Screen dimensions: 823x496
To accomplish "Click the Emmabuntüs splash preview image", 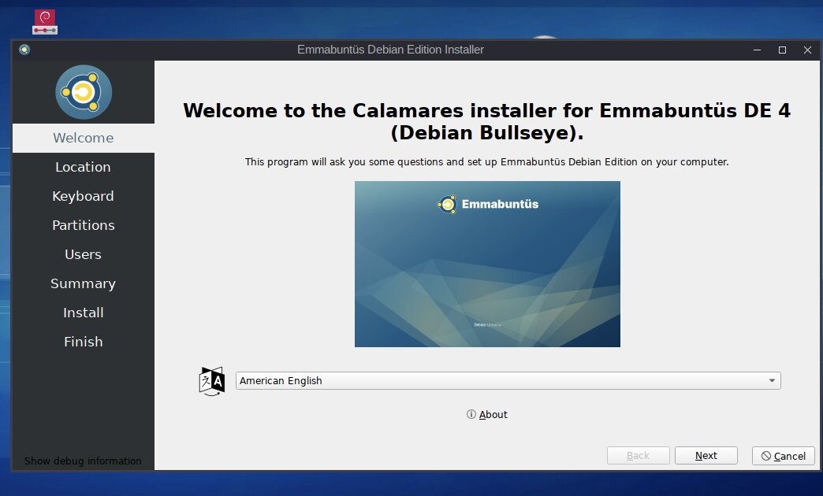I will pos(488,265).
